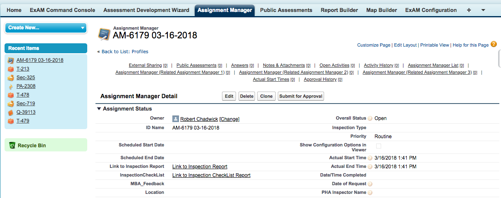This screenshot has height=198, width=501.
Task: Add a new tab with plus icon
Action: [x=469, y=10]
